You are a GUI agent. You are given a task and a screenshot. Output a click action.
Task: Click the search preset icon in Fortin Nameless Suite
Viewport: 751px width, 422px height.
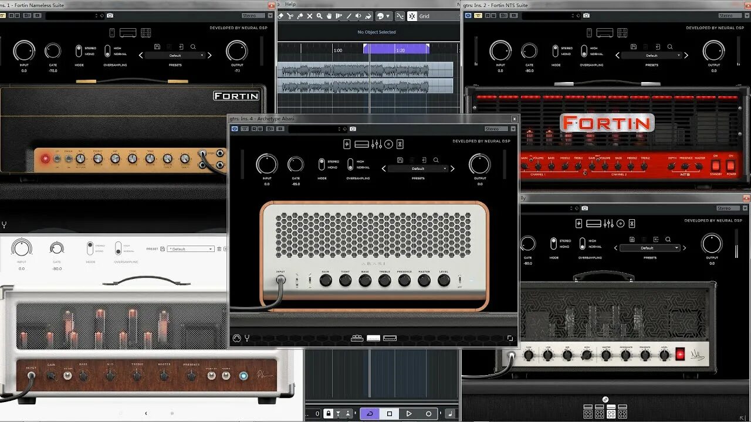(x=193, y=46)
